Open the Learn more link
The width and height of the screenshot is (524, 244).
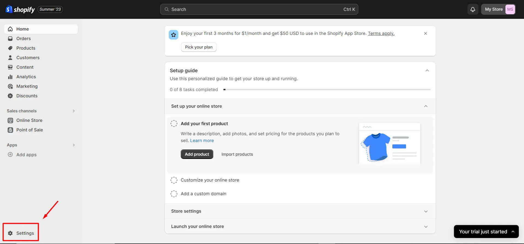coord(202,140)
